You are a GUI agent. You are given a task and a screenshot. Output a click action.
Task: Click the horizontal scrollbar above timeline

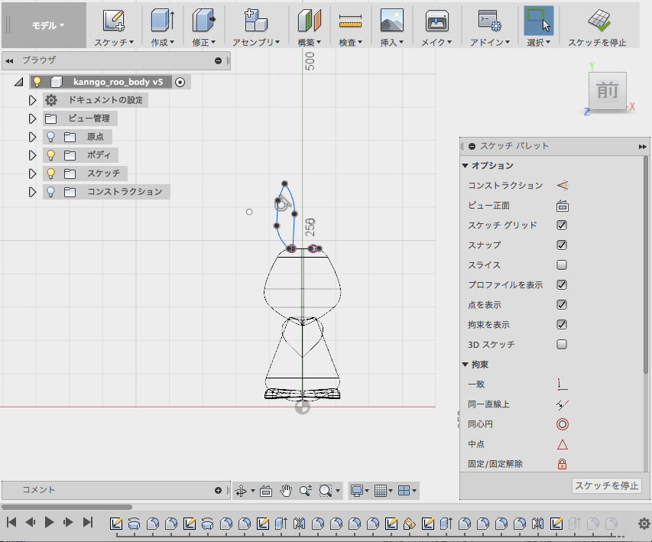point(66,507)
